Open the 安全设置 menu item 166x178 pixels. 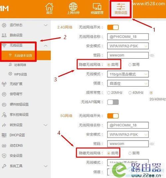point(16,156)
